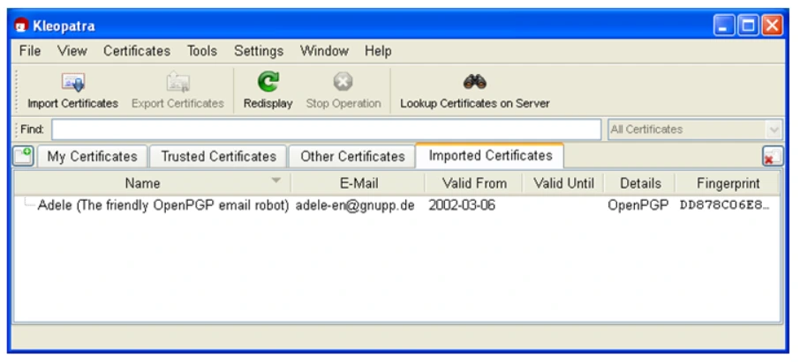Select the Imported Certificates tab
Screen dimensions: 800x362
coord(490,155)
